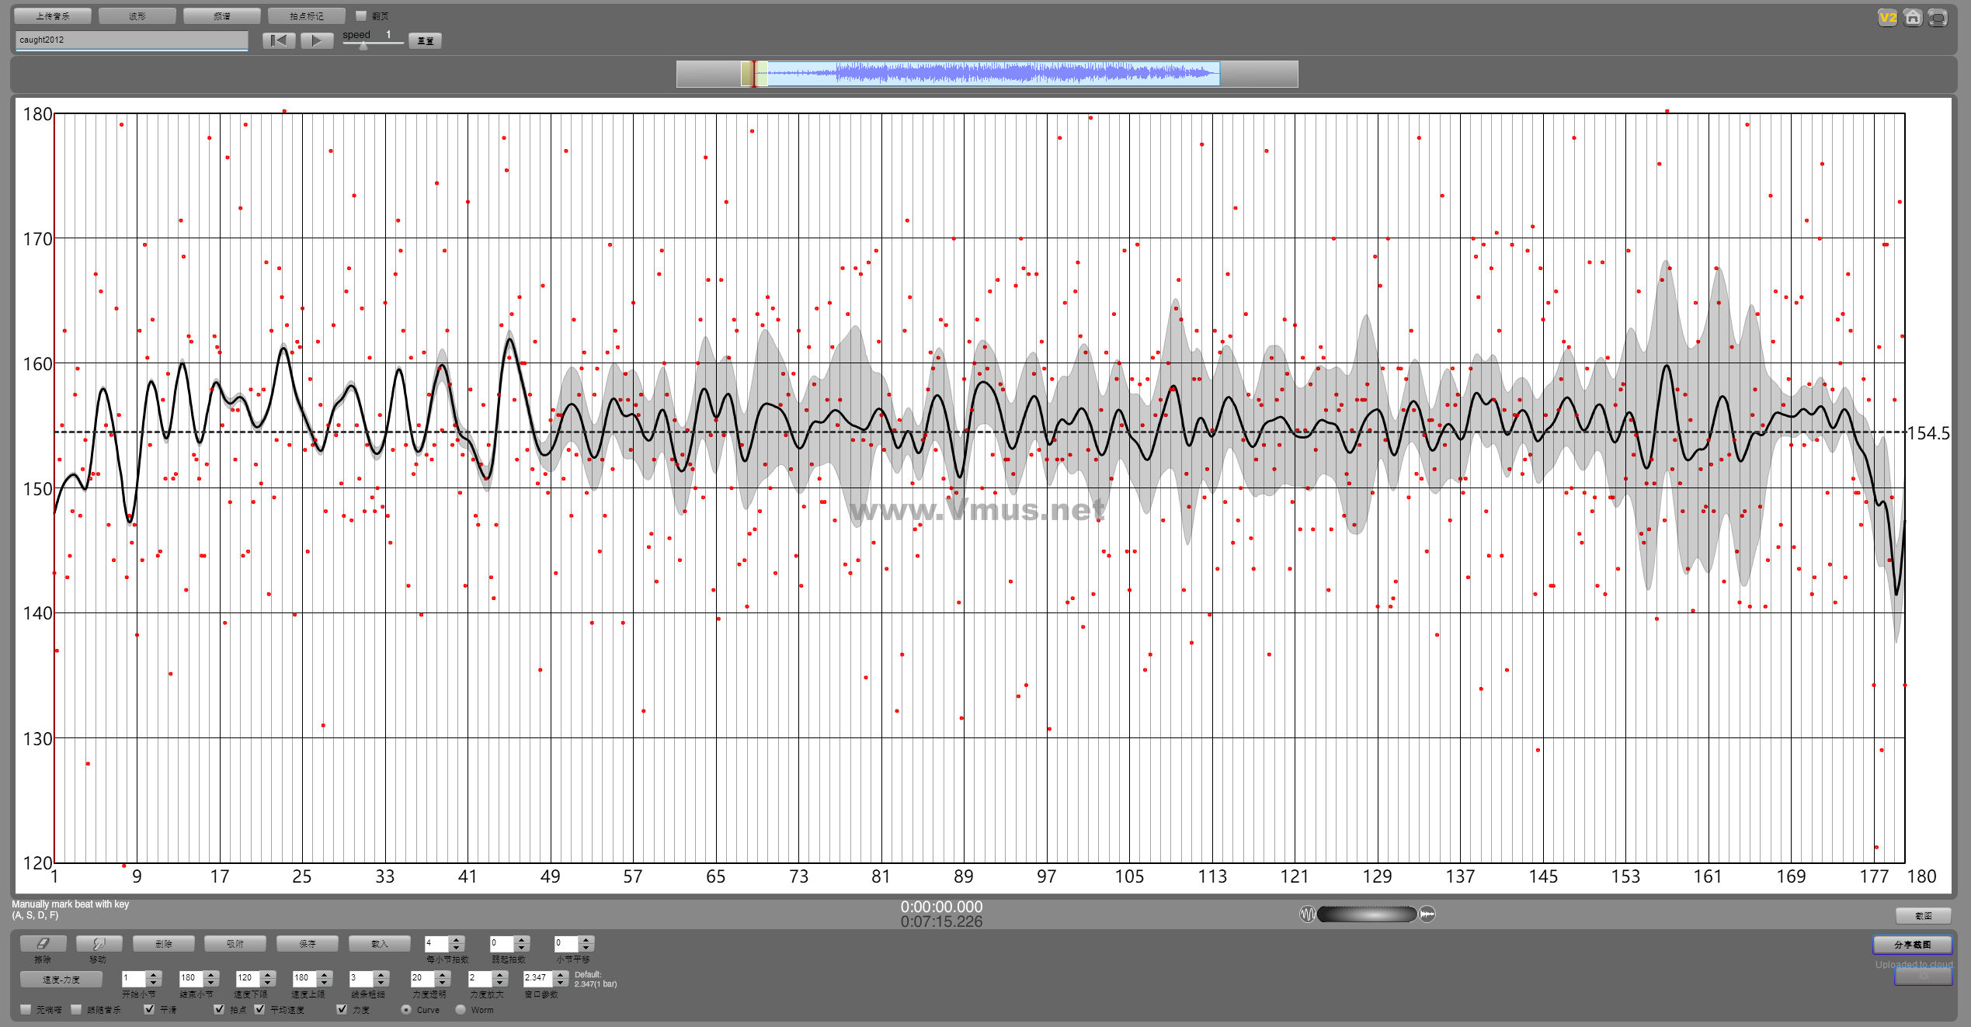Image resolution: width=1971 pixels, height=1027 pixels.
Task: Open the home icon at top right
Action: pyautogui.click(x=1913, y=17)
